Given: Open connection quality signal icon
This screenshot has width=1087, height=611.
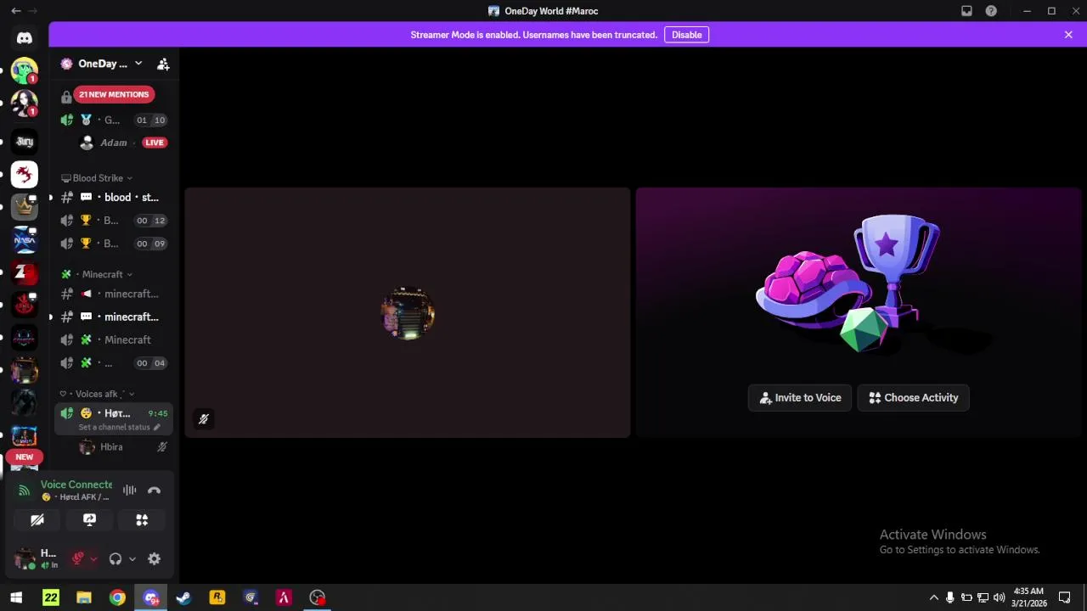Looking at the screenshot, I should pyautogui.click(x=24, y=490).
